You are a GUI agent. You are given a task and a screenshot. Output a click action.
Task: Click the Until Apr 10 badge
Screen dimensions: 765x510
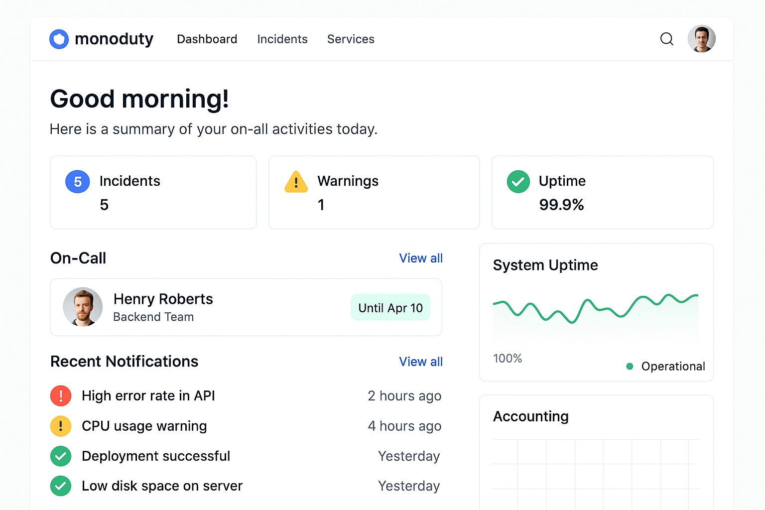pos(390,308)
